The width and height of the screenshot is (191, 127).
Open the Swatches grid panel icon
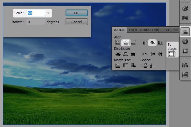click(185, 18)
